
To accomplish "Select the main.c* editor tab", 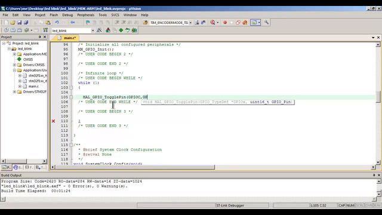I will tap(67, 38).
